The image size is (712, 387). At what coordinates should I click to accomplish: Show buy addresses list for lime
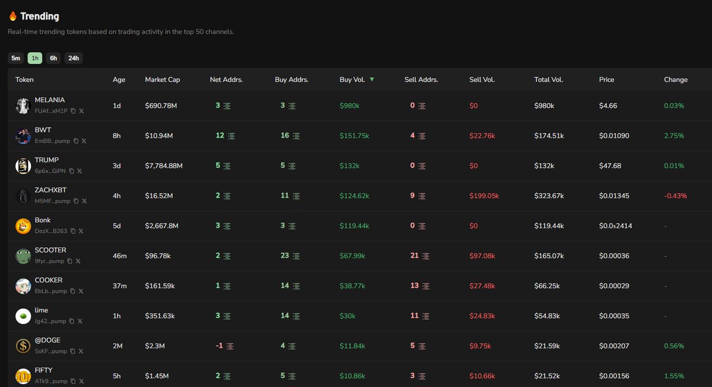[x=297, y=316]
